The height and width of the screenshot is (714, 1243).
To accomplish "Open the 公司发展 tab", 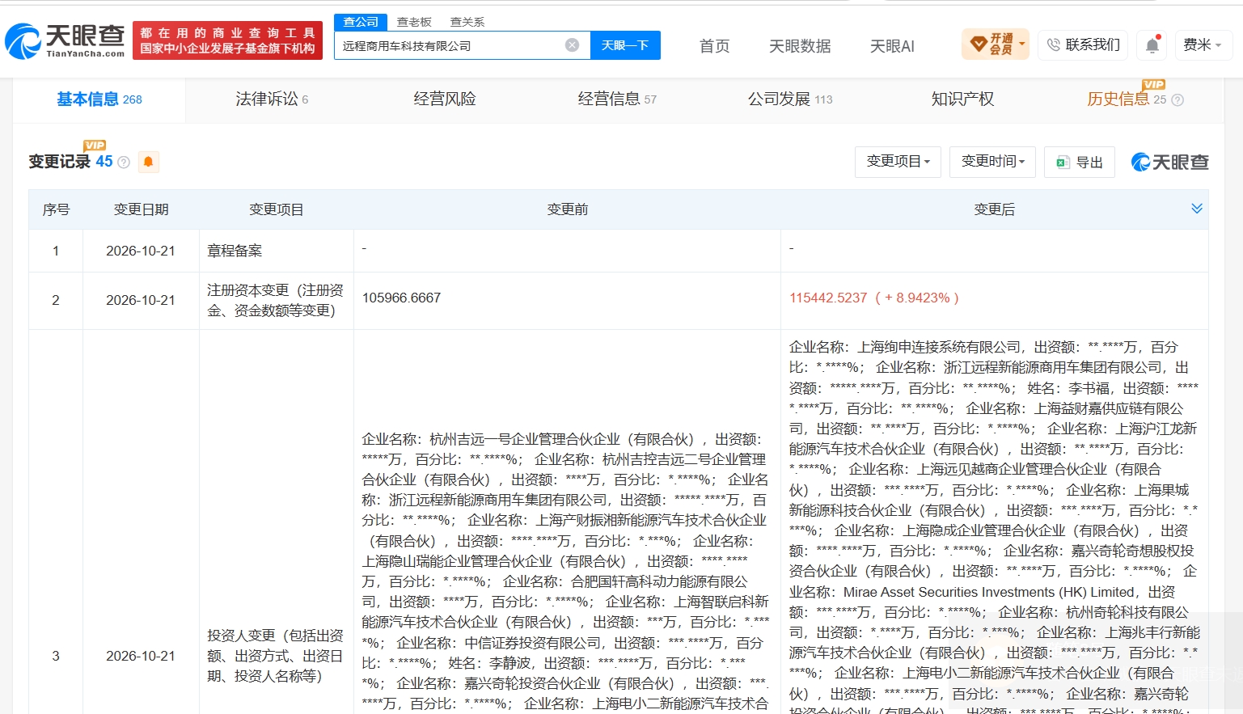I will [x=790, y=99].
